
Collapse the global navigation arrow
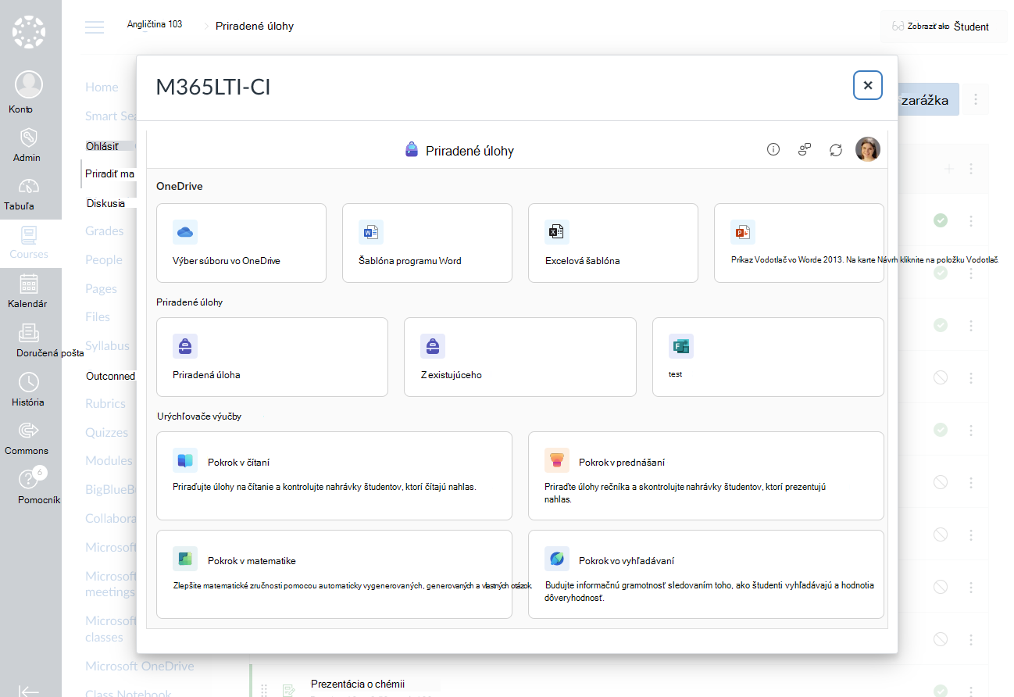29,691
